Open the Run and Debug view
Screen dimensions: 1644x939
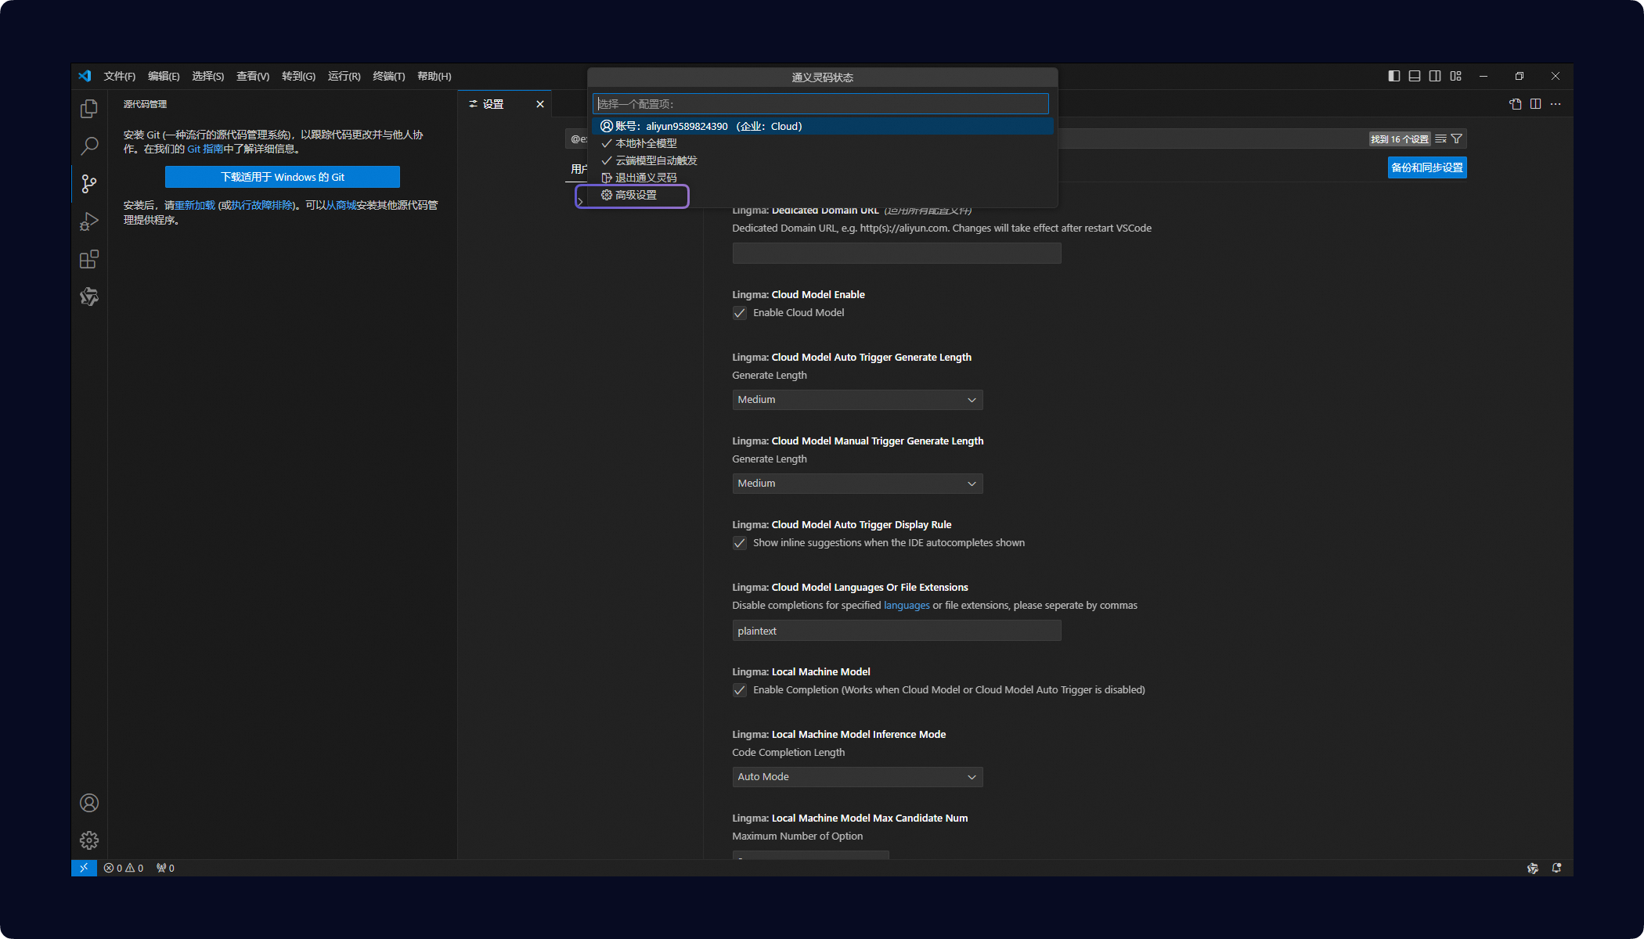pos(89,221)
